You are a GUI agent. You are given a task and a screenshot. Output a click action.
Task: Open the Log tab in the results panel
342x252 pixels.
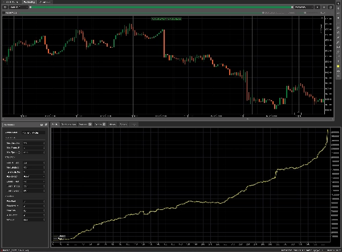(x=134, y=125)
